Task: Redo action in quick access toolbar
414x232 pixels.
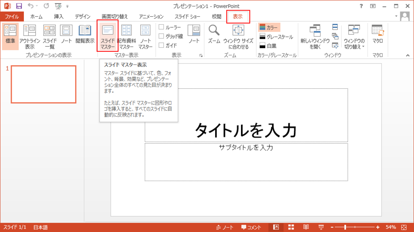Action: pos(46,6)
